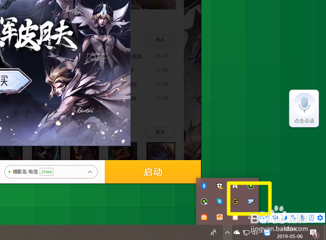Viewport: 326px width, 240px height.
Task: Click the yellow 启动 launch button
Action: [x=153, y=172]
